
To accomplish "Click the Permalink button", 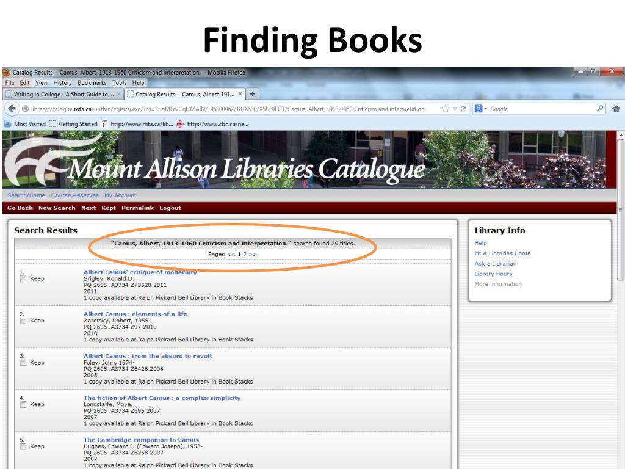I will pos(137,208).
